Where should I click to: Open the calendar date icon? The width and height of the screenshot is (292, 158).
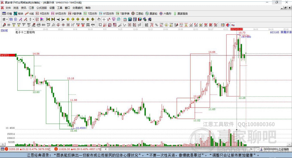tap(125, 19)
